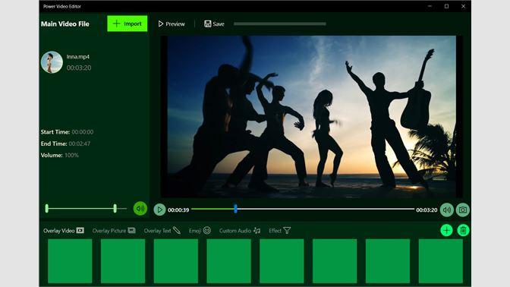Click the current time 00:00:39 label

click(178, 210)
